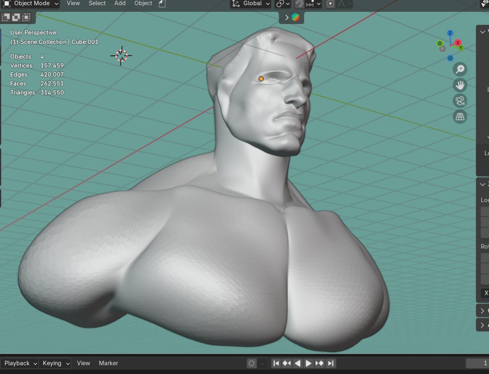The width and height of the screenshot is (489, 374).
Task: Switch perspective/orthographic with grid icon
Action: click(x=460, y=117)
